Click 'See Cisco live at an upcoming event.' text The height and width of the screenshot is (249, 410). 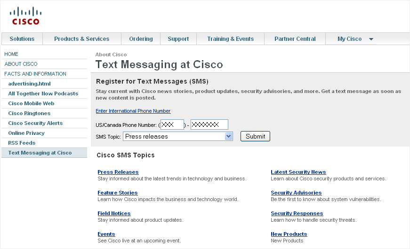tap(139, 241)
